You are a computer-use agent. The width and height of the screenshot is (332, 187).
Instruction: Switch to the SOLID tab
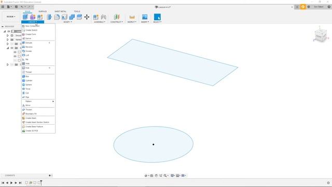coord(27,11)
